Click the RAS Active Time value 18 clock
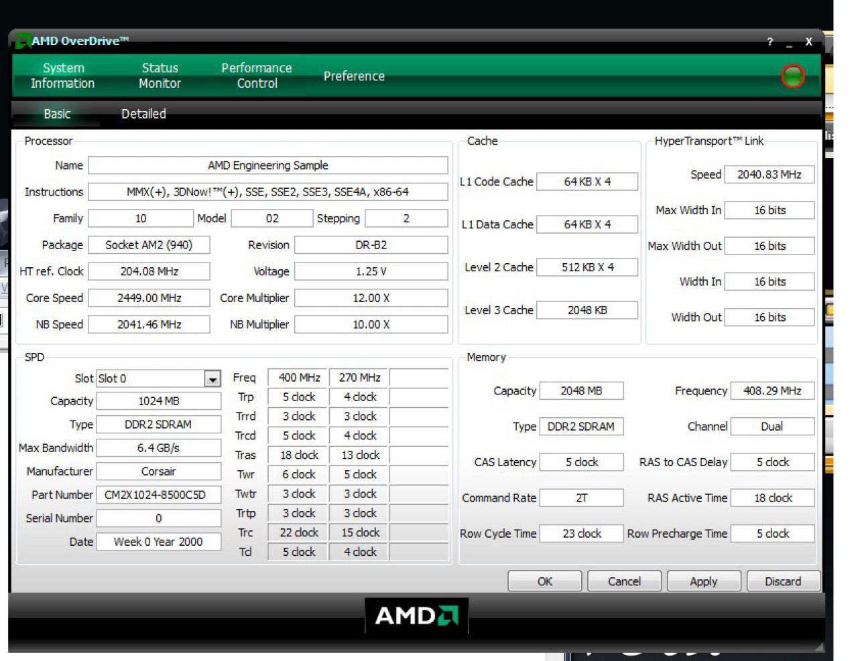Screen dimensions: 858x661 pos(772,498)
